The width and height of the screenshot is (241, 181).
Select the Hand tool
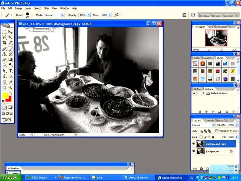(x=5, y=87)
